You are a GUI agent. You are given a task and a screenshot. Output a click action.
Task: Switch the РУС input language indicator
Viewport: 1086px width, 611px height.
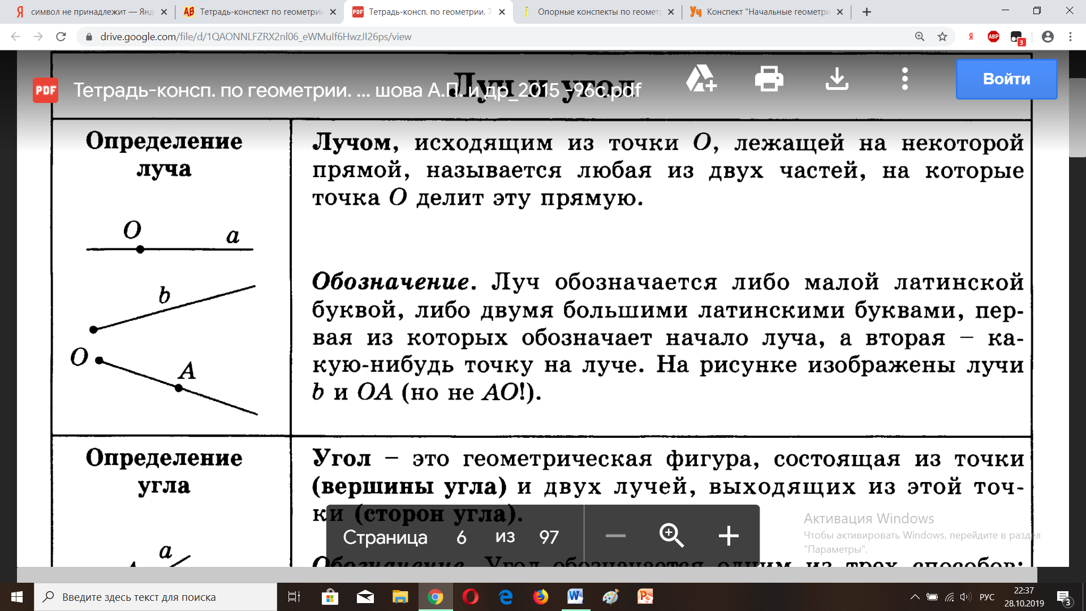(x=987, y=597)
